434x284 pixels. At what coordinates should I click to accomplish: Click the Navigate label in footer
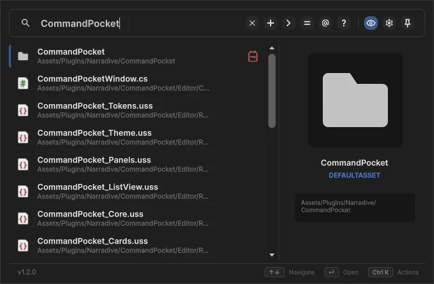[302, 273]
